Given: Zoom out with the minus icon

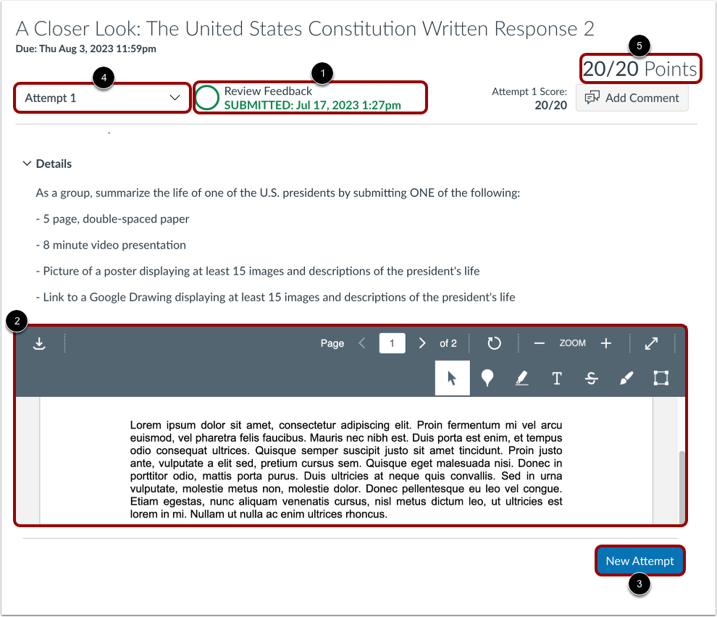Looking at the screenshot, I should point(539,343).
